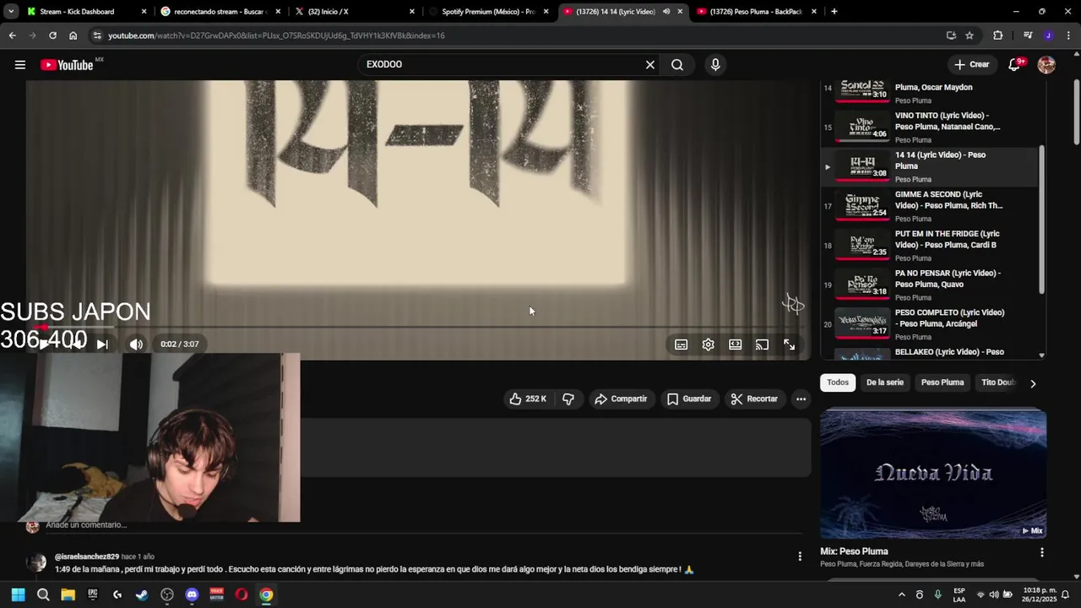Open israelsanchez829 channel link

(87, 556)
